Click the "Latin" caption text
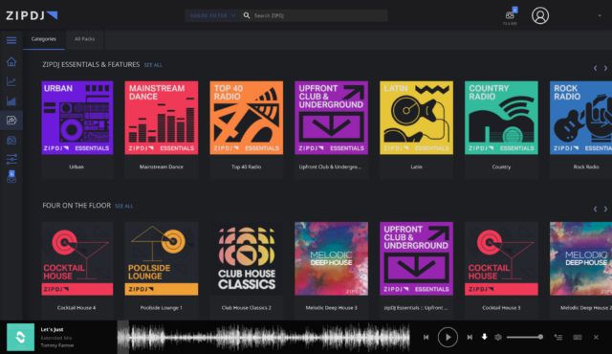 click(x=417, y=166)
